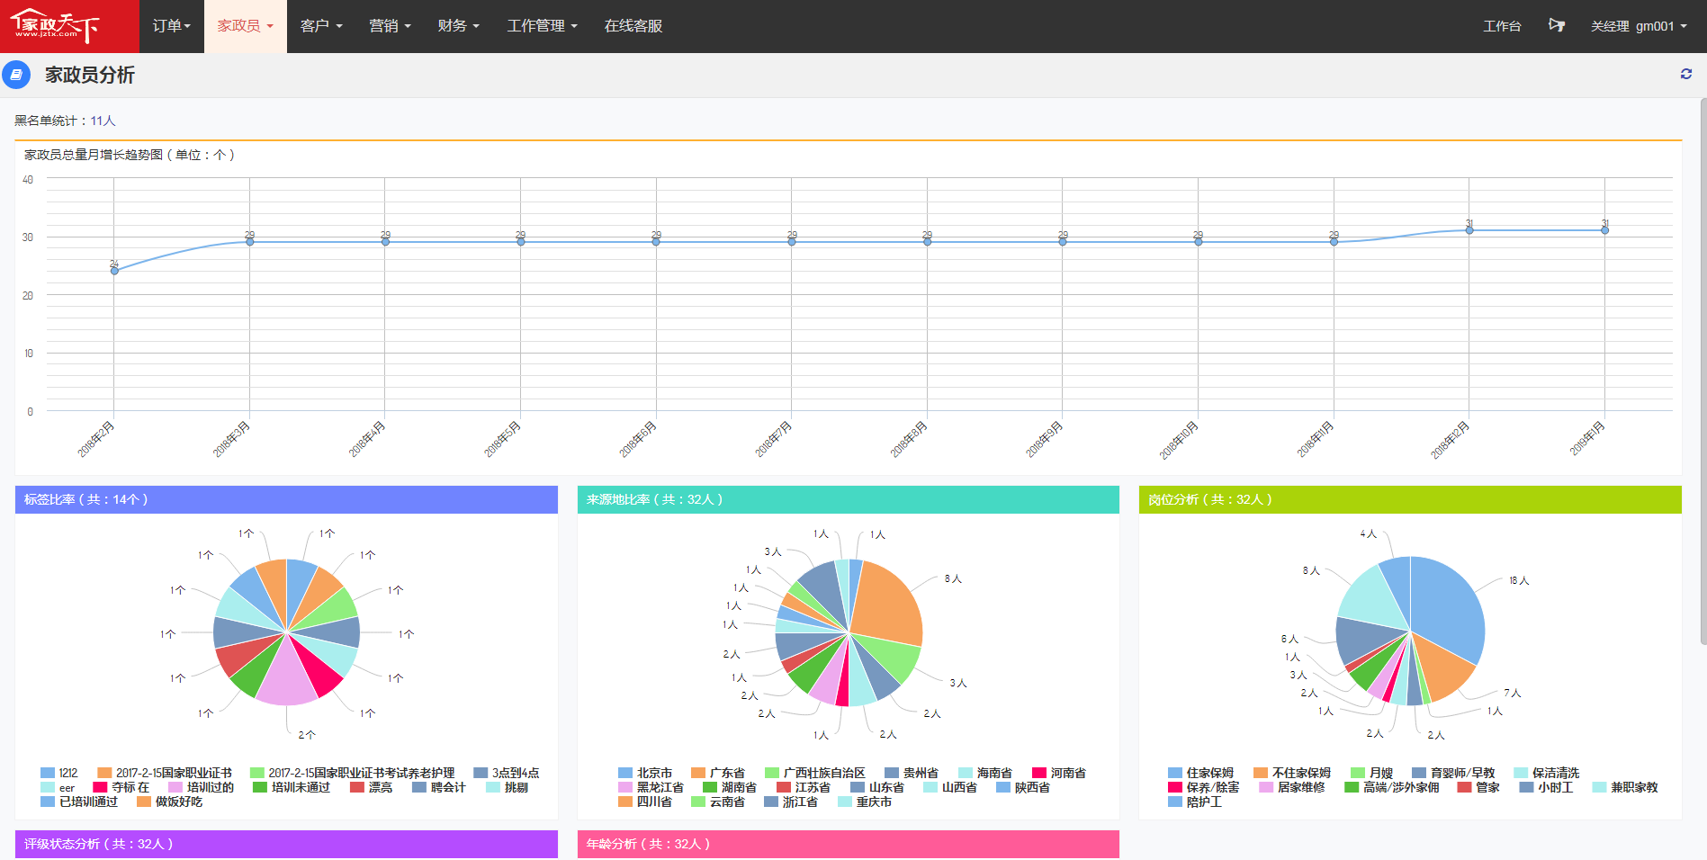This screenshot has width=1707, height=860.
Task: Toggle 管家 legend entry
Action: [x=1479, y=787]
